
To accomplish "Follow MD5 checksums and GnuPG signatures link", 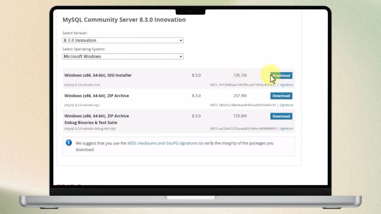I will pos(163,143).
